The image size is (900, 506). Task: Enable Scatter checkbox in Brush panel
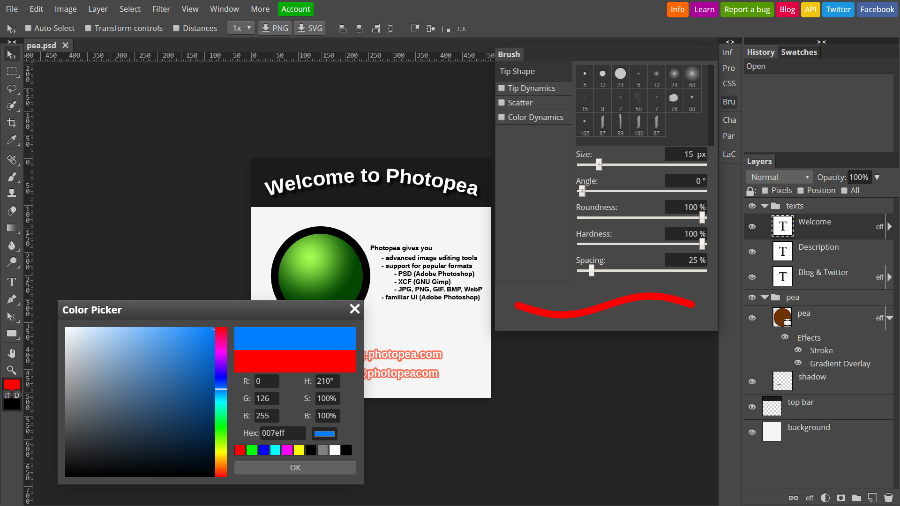tap(502, 102)
